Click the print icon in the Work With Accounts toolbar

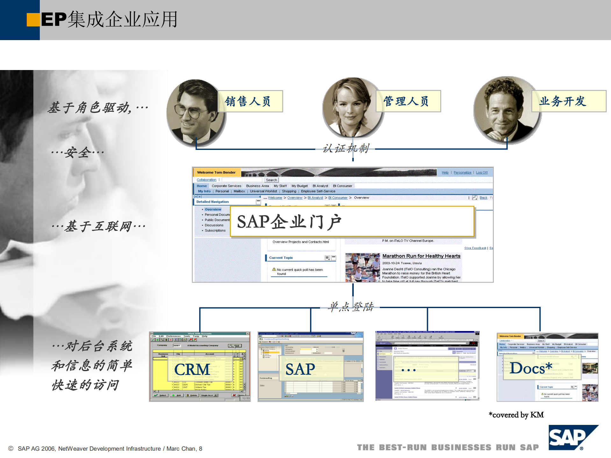[x=181, y=340]
